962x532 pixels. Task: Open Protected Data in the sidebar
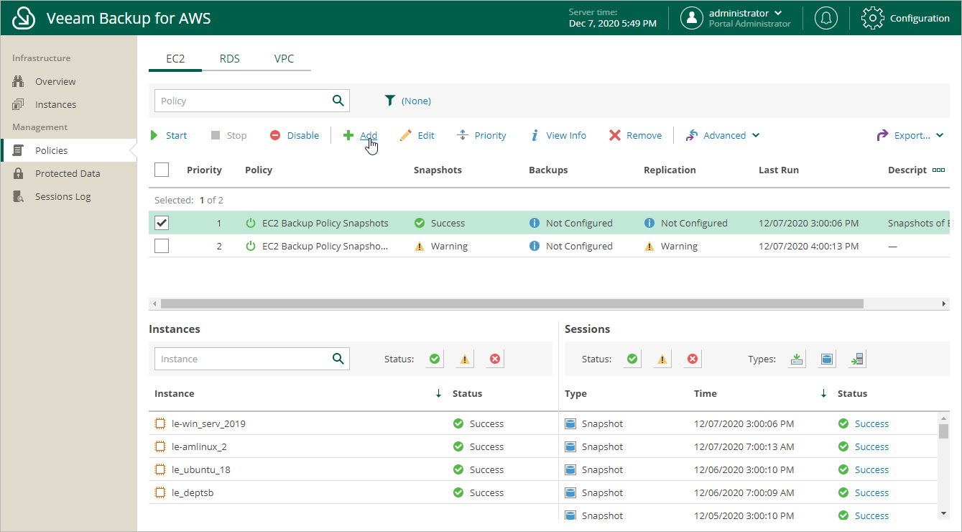tap(68, 173)
